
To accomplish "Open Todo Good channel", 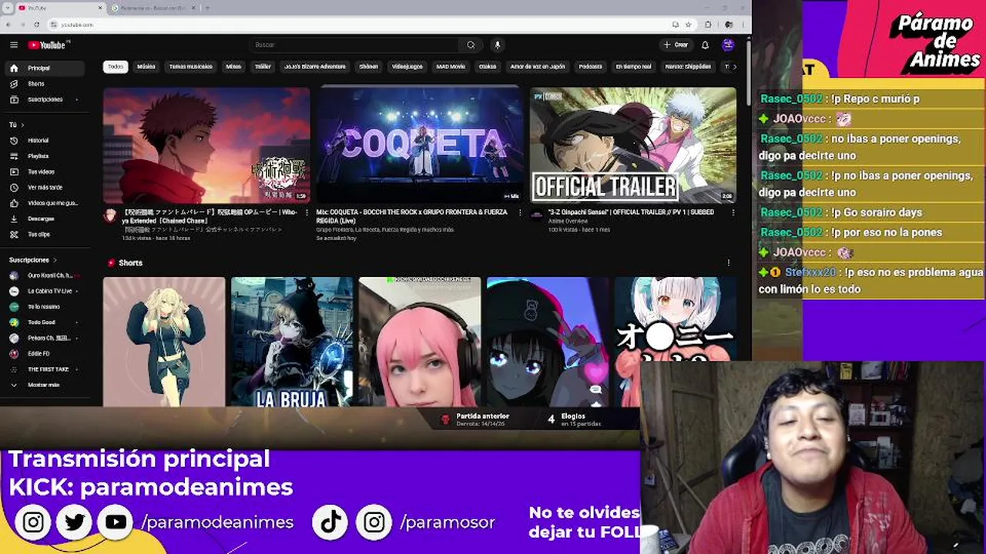I will click(x=43, y=322).
